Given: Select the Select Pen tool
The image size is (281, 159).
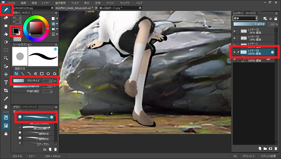Looking at the screenshot, I should tap(6, 66).
